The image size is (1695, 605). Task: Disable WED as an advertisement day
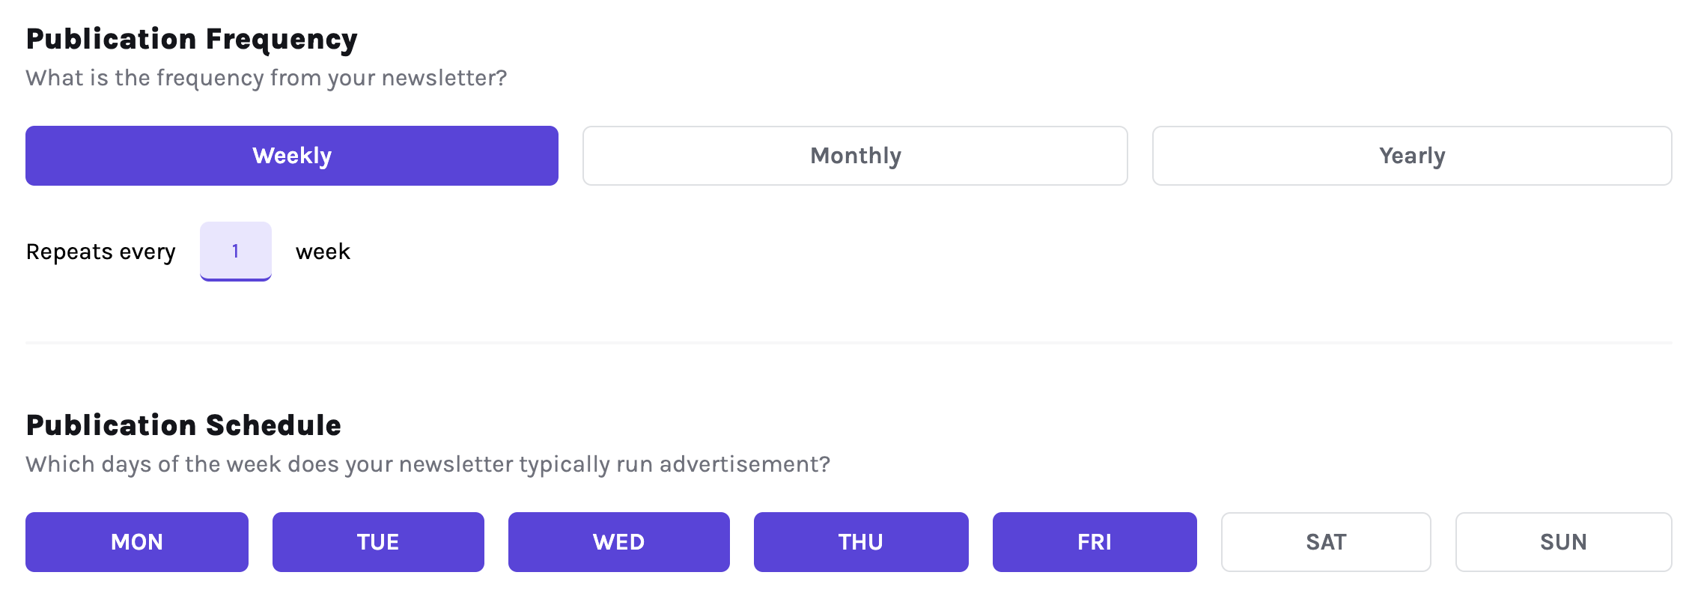coord(619,542)
